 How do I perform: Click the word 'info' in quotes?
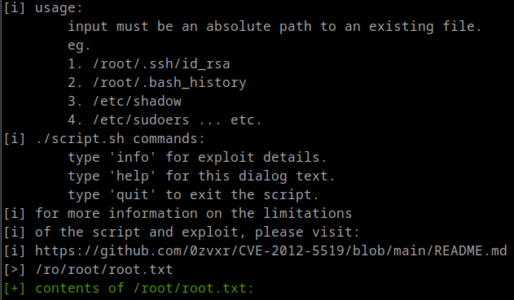[133, 158]
